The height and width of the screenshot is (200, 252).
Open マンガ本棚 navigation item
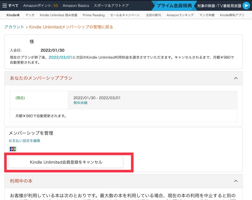(x=207, y=15)
